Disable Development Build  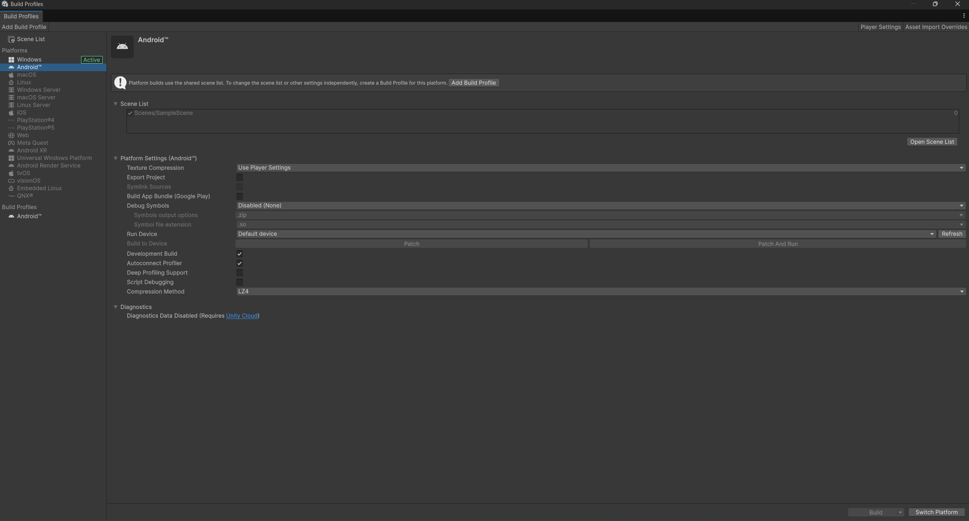coord(239,254)
